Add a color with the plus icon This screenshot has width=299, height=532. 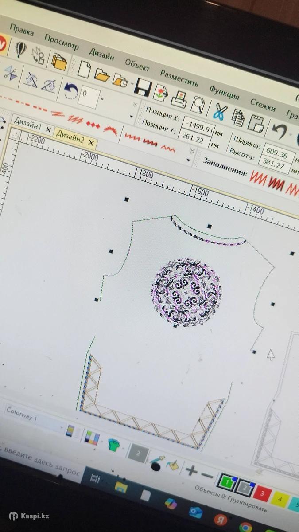191,470
